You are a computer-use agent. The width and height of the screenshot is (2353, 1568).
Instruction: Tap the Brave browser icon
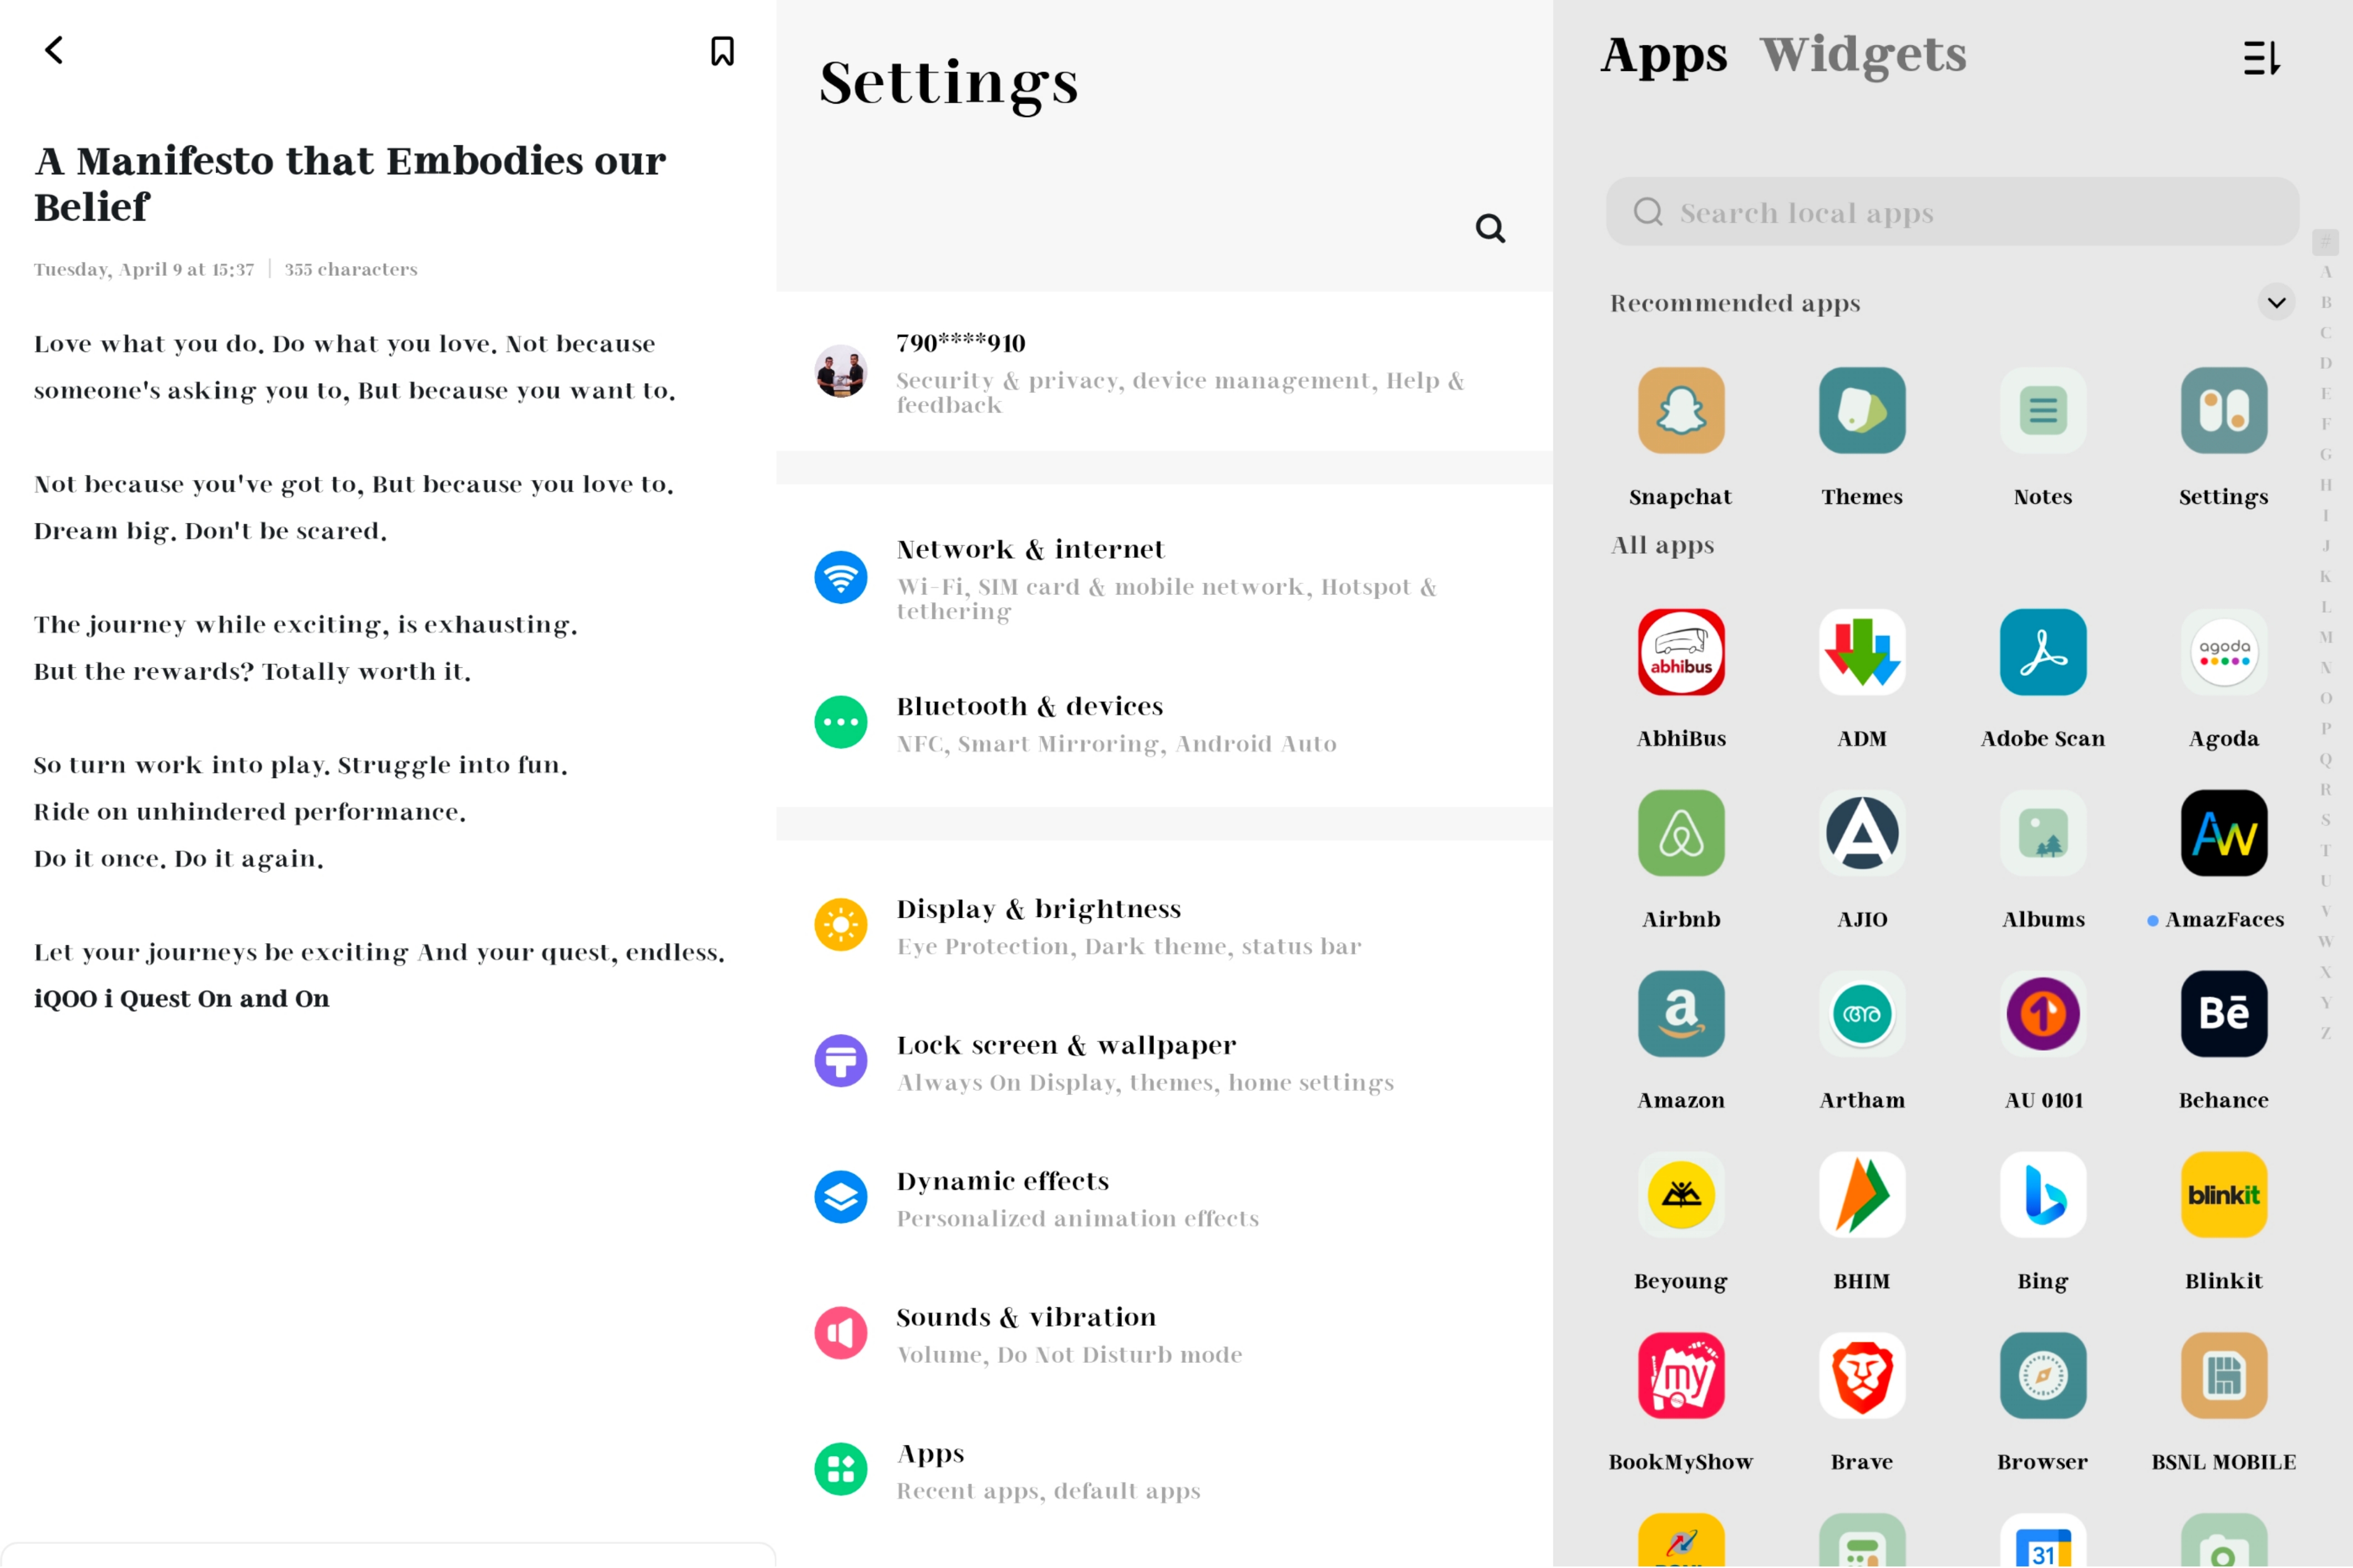click(1862, 1375)
